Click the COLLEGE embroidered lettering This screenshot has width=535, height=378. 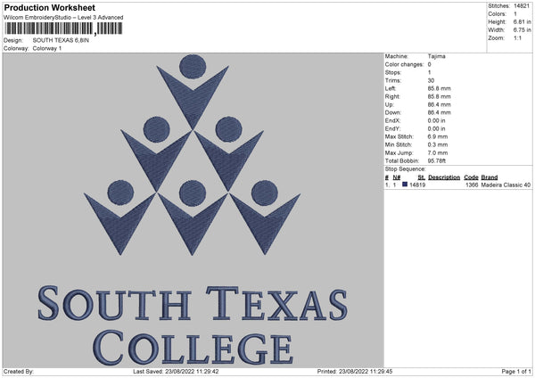[193, 348]
